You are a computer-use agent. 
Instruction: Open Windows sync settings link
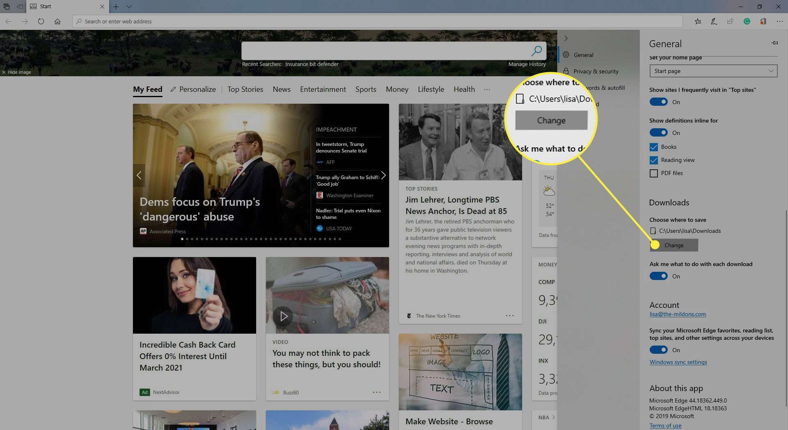(x=678, y=362)
